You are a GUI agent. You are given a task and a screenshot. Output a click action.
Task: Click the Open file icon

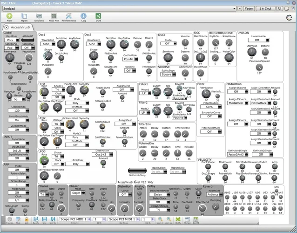coord(24,17)
